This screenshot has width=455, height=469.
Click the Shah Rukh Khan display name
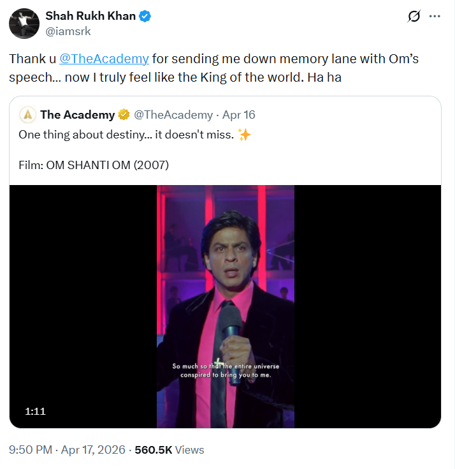90,17
